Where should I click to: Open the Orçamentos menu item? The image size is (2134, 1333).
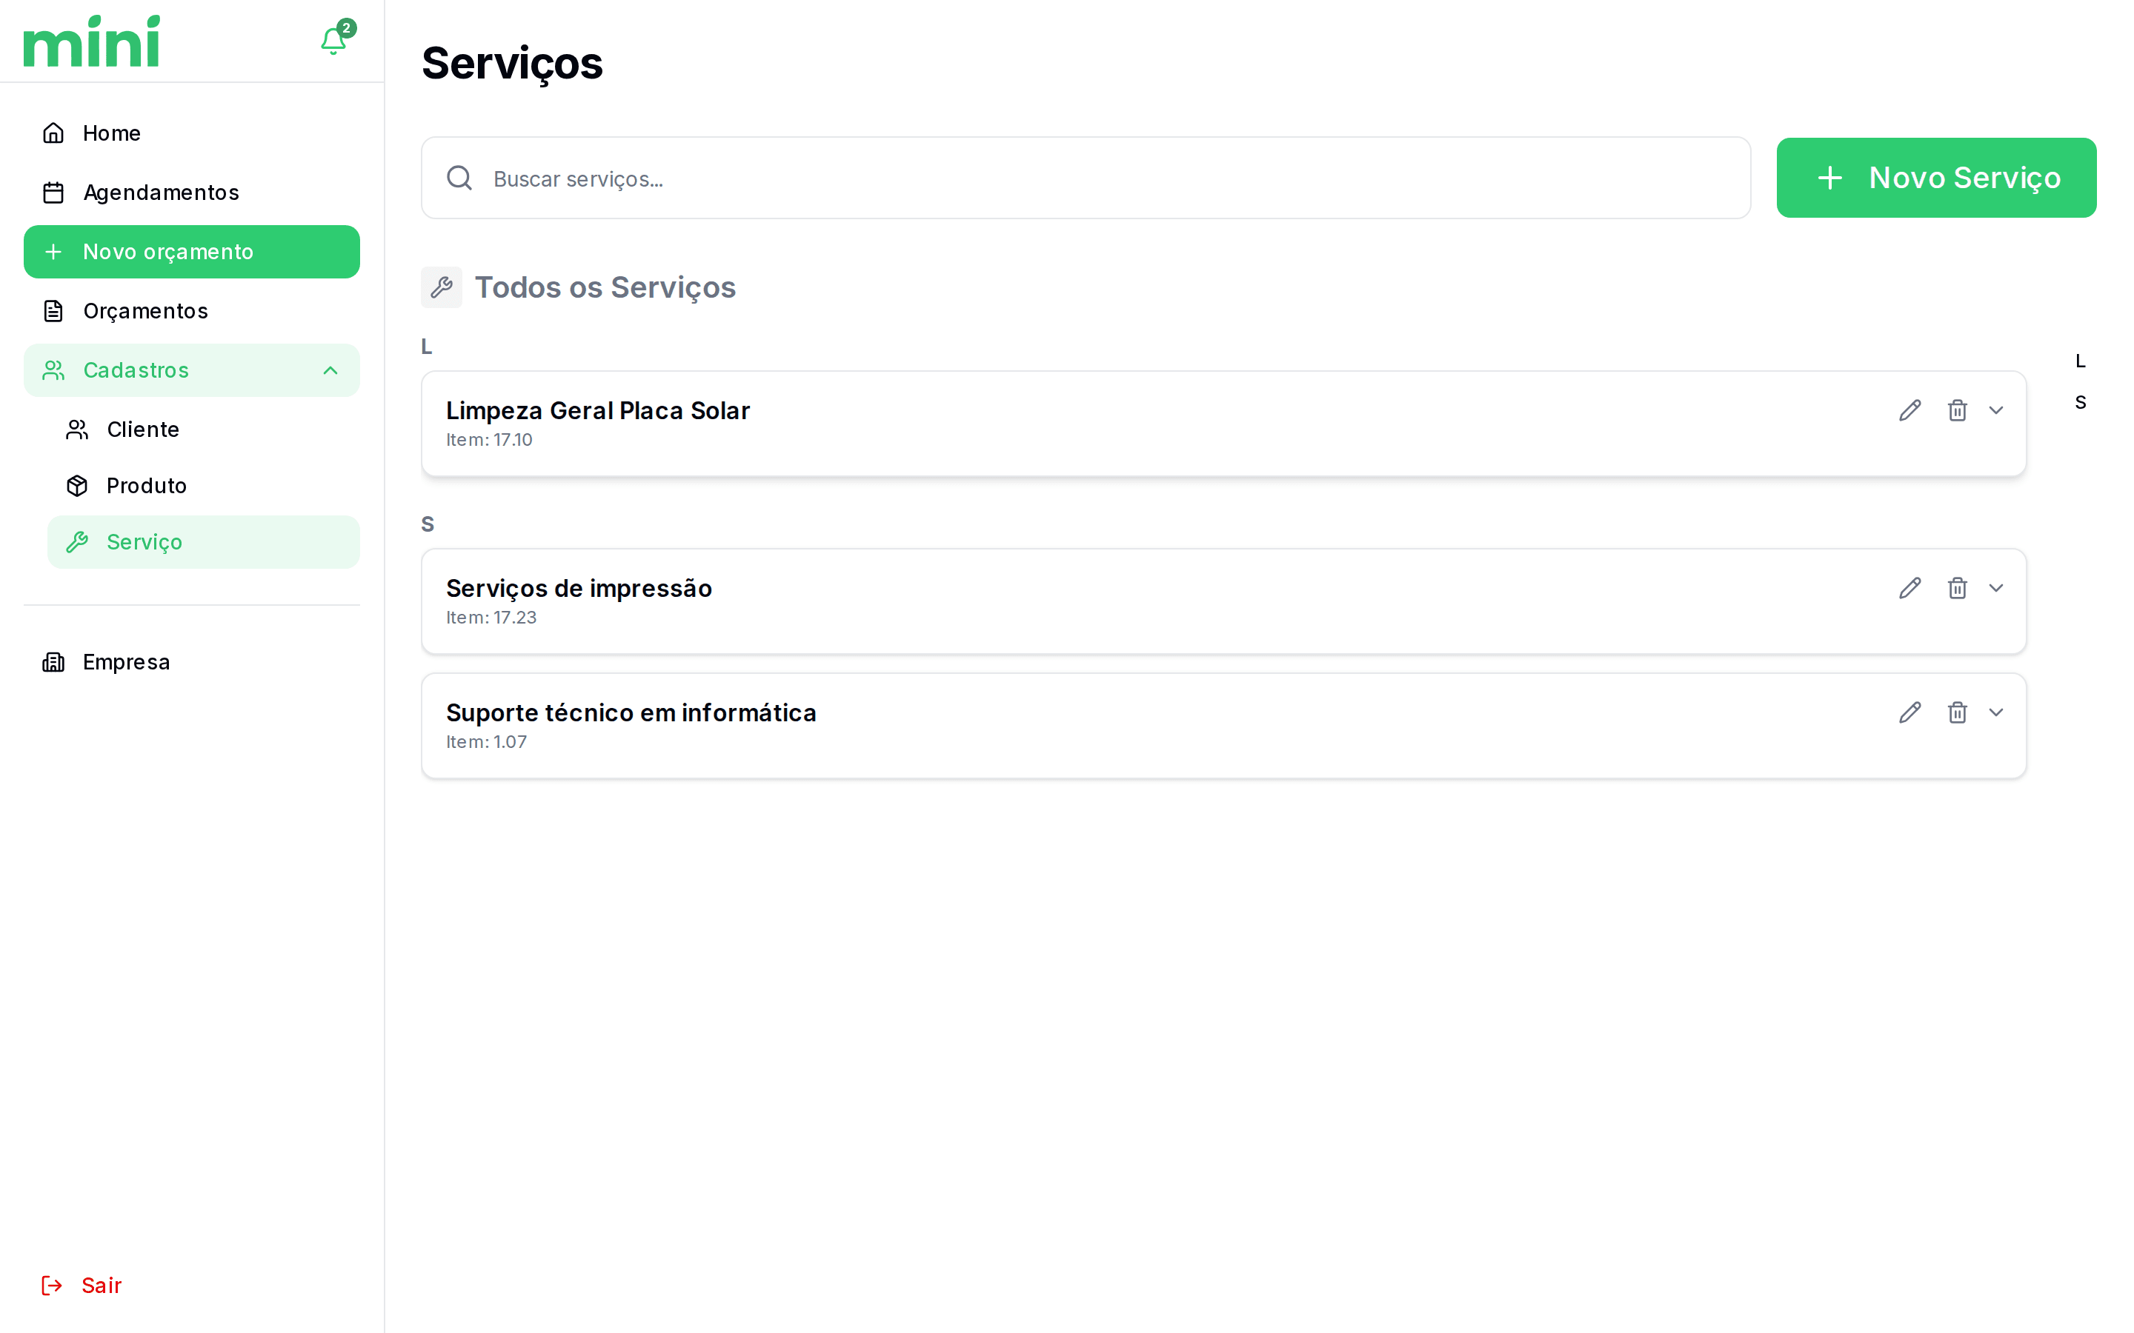145,311
